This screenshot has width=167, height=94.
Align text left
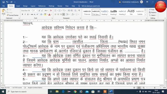[55, 14]
